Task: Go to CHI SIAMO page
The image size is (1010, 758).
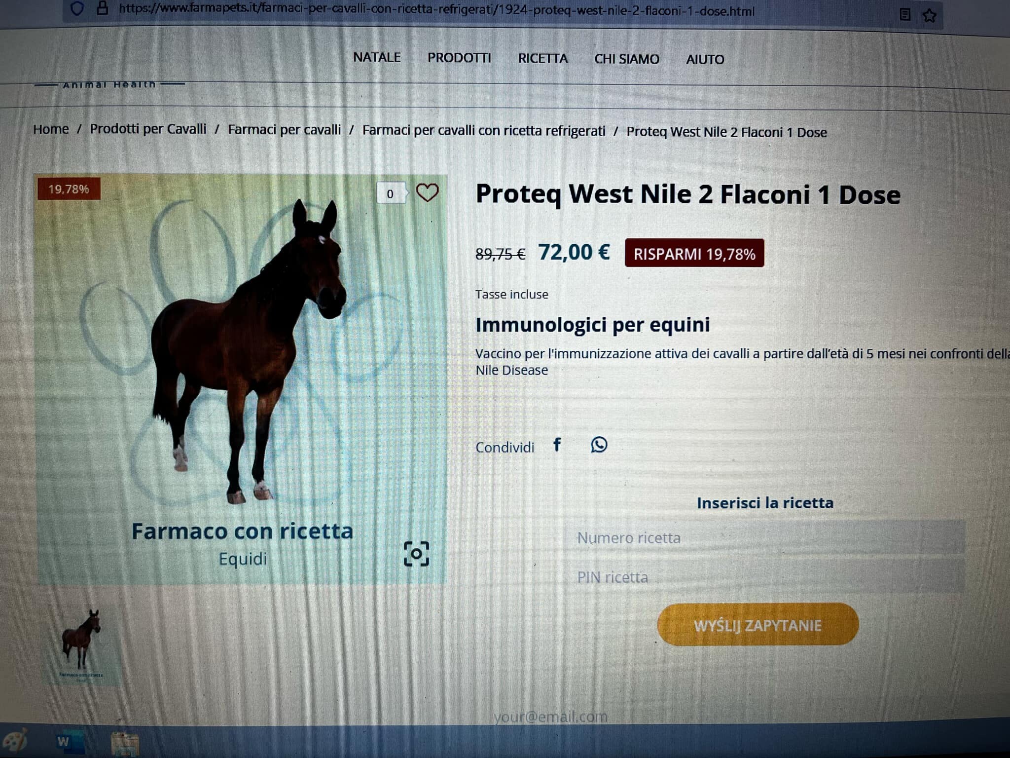Action: pyautogui.click(x=626, y=59)
